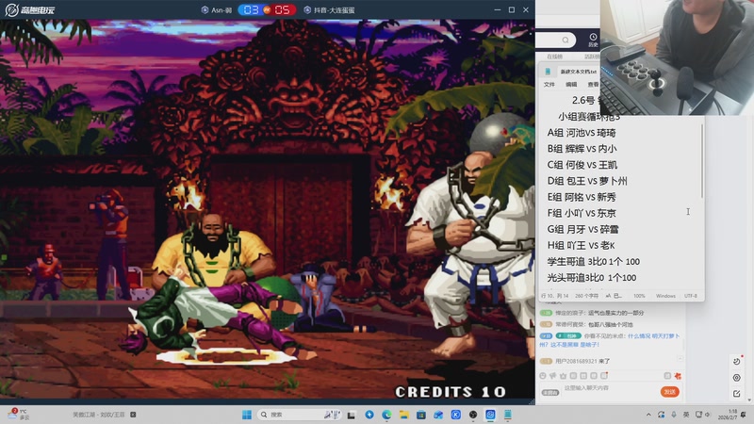Click the search magnifier icon in live panel
The width and height of the screenshot is (754, 424).
point(565,40)
